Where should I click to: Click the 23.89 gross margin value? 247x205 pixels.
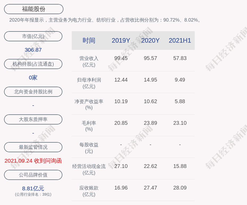[x=150, y=123]
